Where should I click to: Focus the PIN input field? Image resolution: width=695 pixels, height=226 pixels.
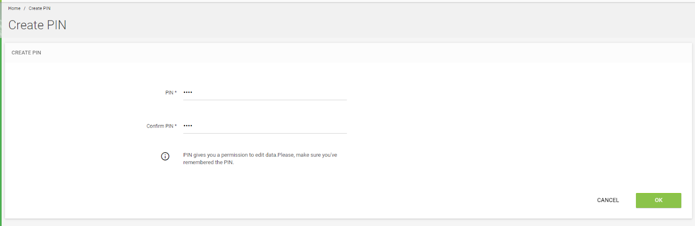coord(265,93)
